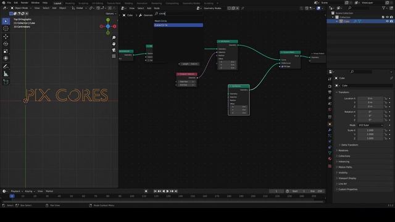395x222 pixels.
Task: Click the red X axis on navigation gizmo
Action: (x=115, y=26)
